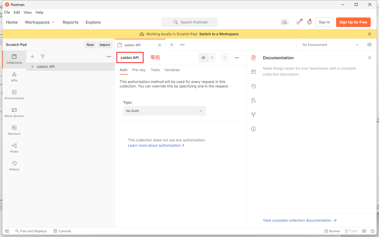Viewport: 379px width, 237px height.
Task: Open the Workspaces dropdown
Action: coord(40,22)
